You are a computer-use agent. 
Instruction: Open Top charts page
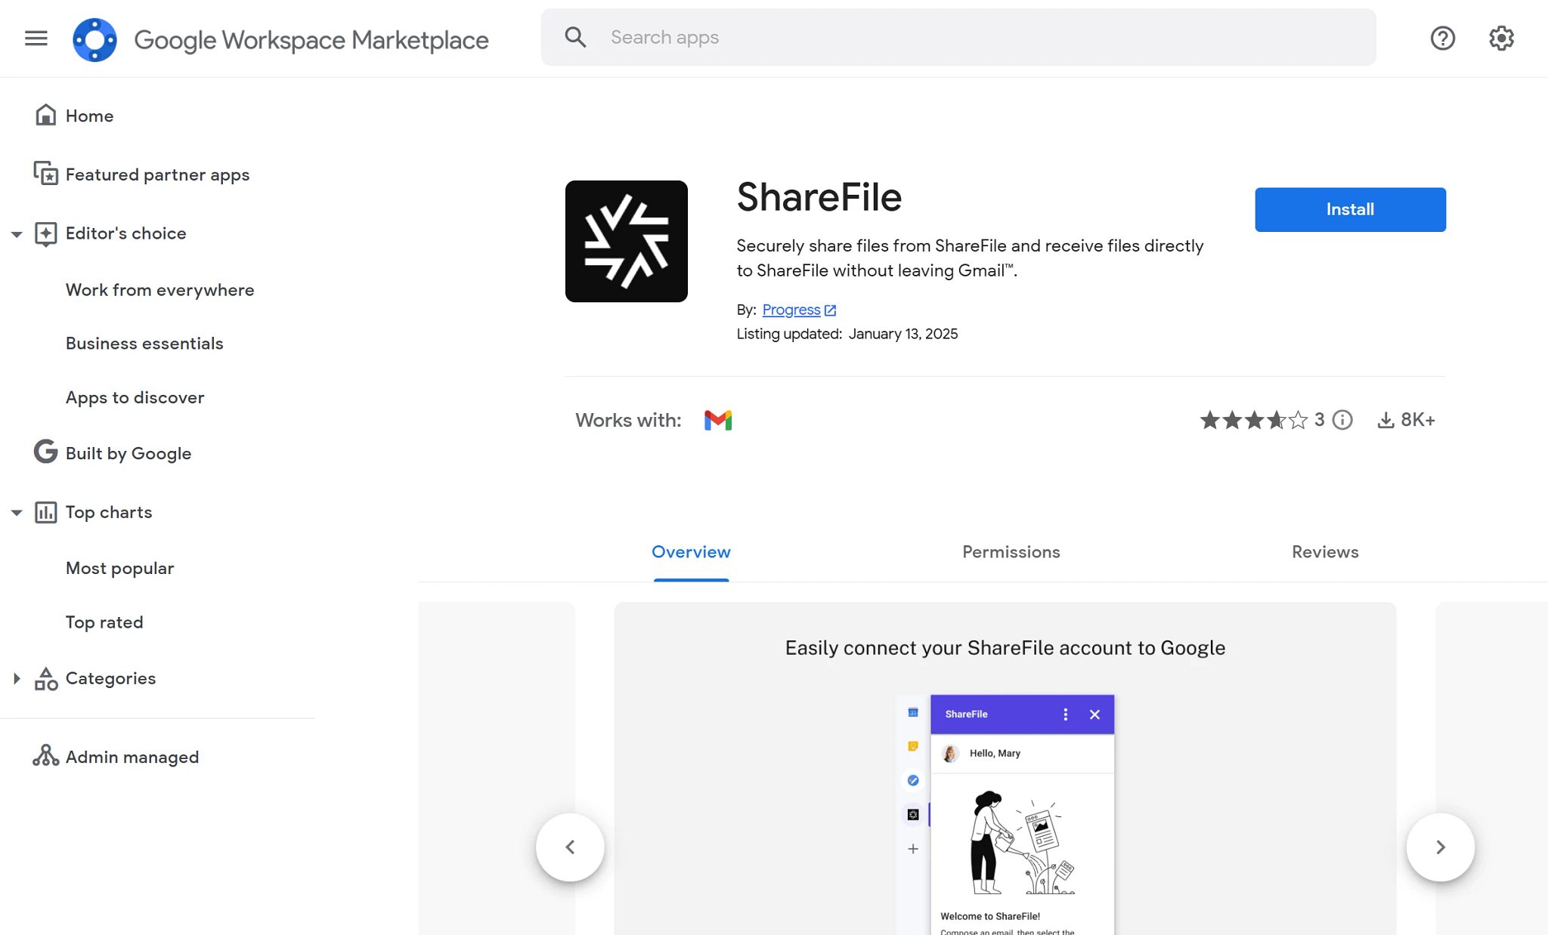tap(109, 512)
